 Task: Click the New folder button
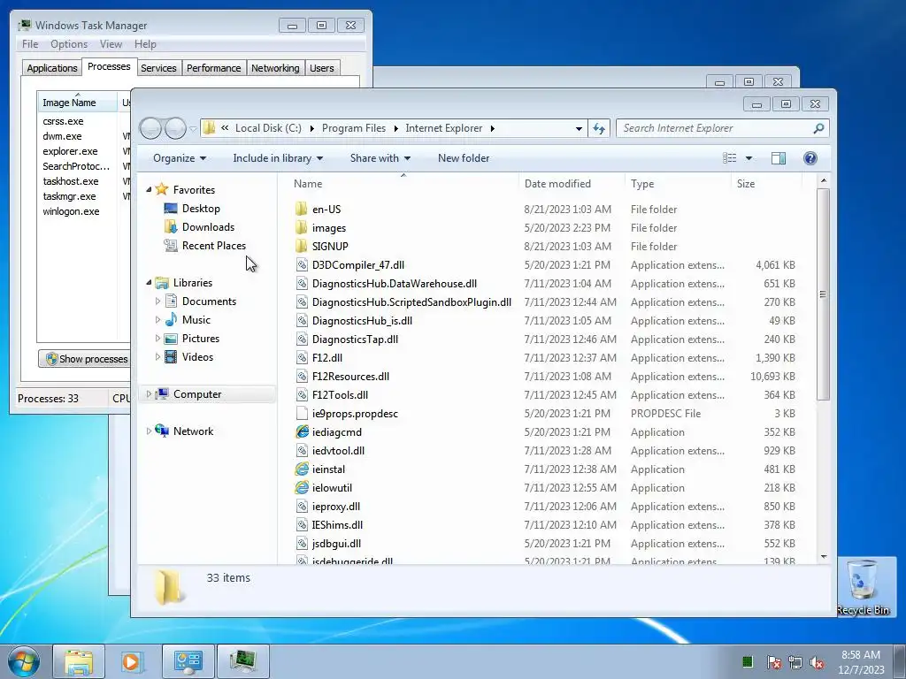click(x=464, y=158)
